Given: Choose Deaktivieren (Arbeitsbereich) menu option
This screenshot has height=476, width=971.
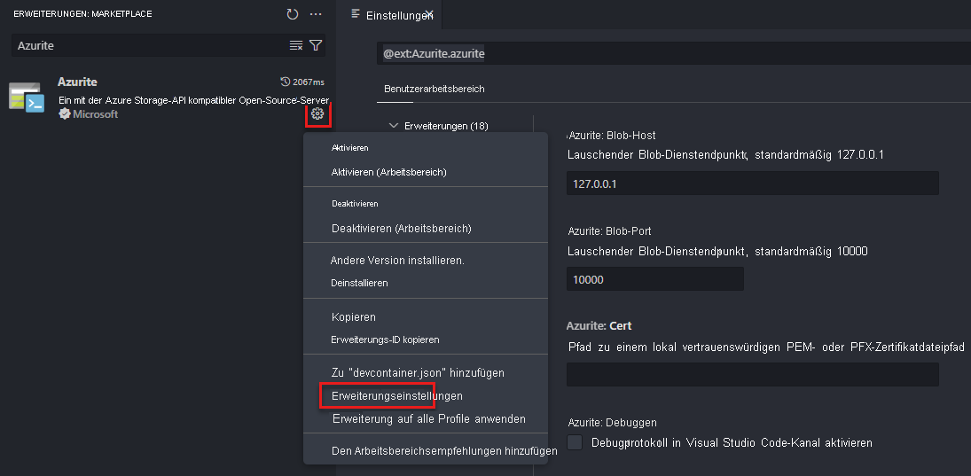Looking at the screenshot, I should [x=402, y=229].
